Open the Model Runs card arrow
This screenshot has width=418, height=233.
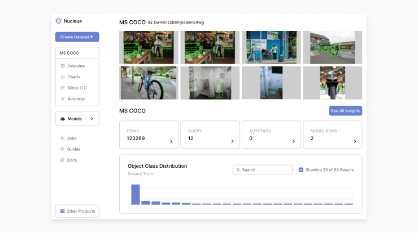[355, 141]
